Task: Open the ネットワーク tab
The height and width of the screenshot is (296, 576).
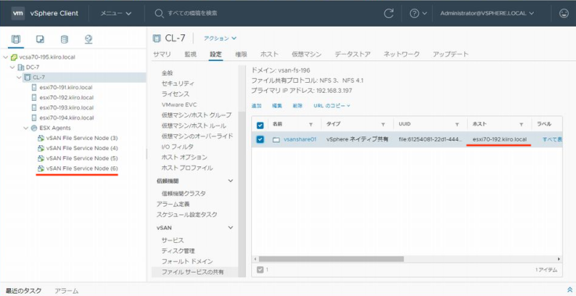Action: pyautogui.click(x=401, y=55)
